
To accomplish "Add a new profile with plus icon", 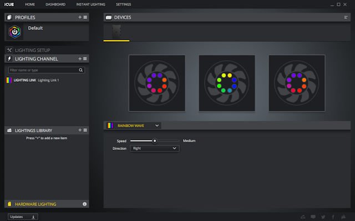I will coord(80,17).
